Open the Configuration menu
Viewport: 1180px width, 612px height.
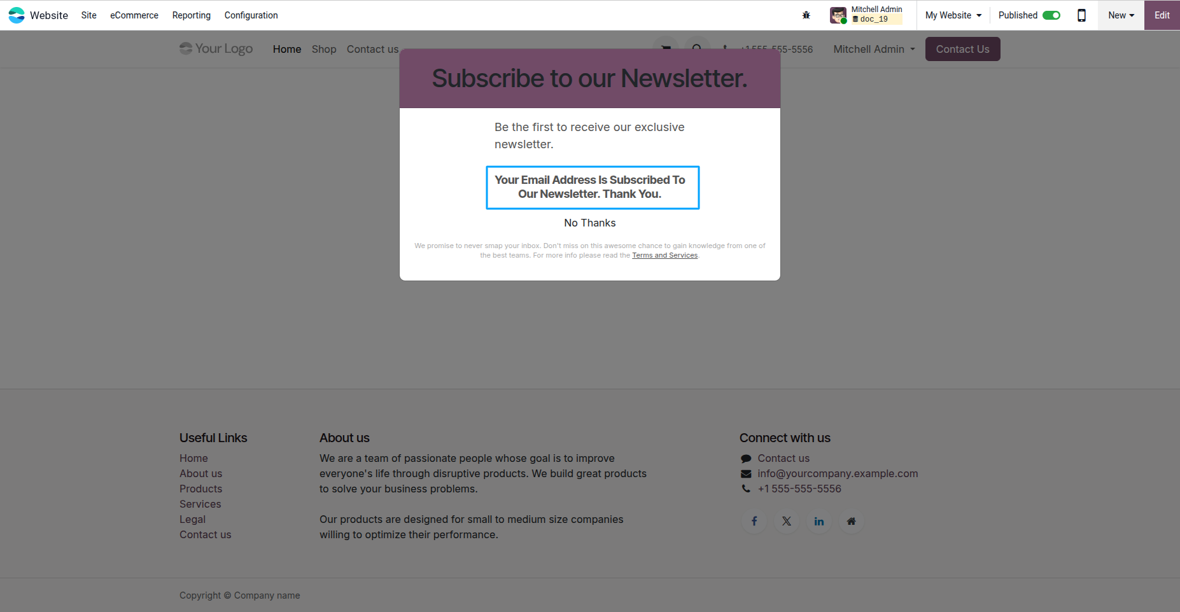coord(251,15)
